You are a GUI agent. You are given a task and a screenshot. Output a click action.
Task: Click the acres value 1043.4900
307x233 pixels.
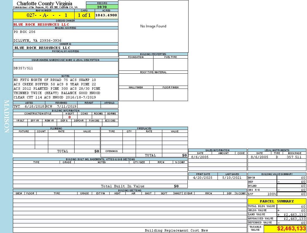[x=106, y=15]
